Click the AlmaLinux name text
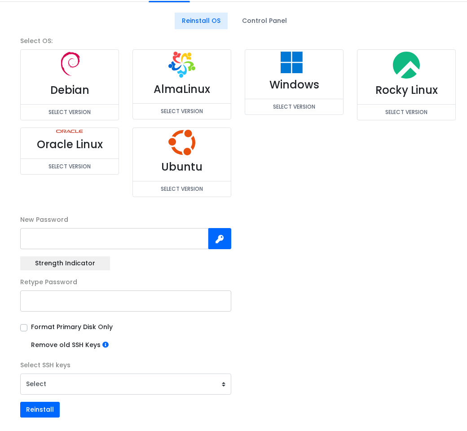Image resolution: width=467 pixels, height=431 pixels. click(x=182, y=89)
